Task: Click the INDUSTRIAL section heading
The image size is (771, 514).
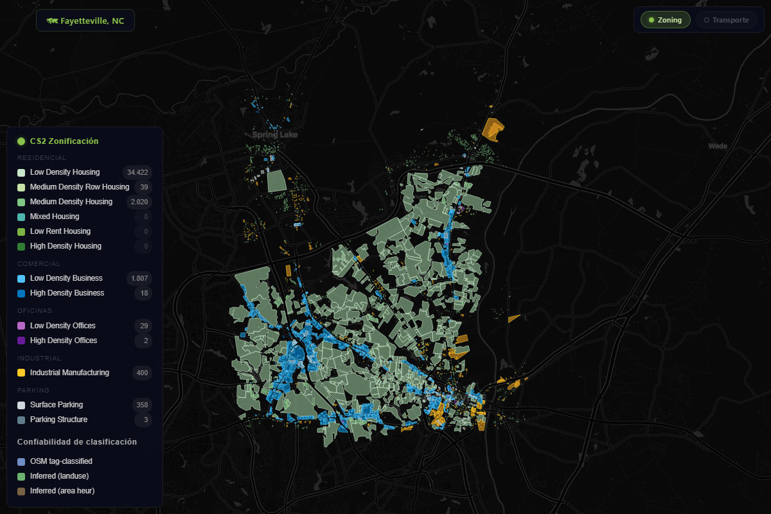Action: pyautogui.click(x=39, y=358)
